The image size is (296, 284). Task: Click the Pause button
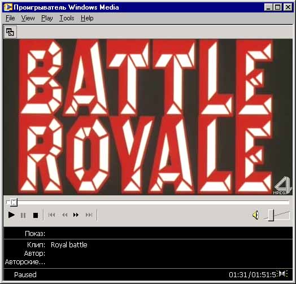click(x=23, y=215)
